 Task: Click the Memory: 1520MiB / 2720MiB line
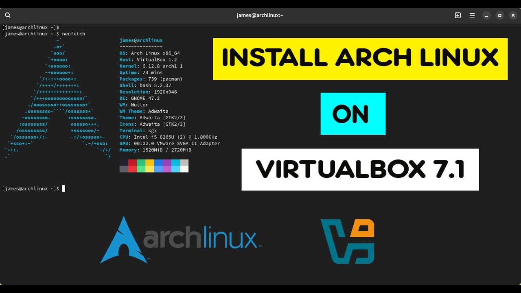tap(155, 150)
